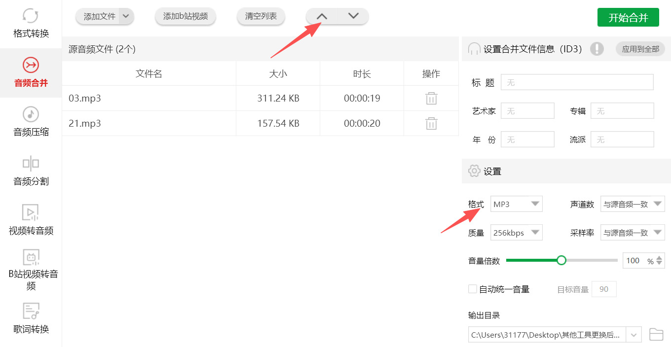The image size is (671, 347).
Task: Click the 清空列表 button
Action: (x=261, y=16)
